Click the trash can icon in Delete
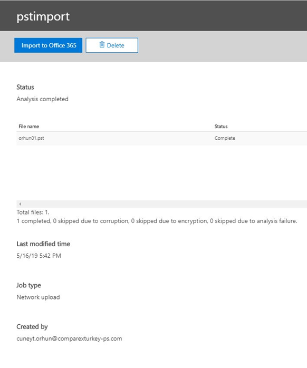 pyautogui.click(x=102, y=45)
